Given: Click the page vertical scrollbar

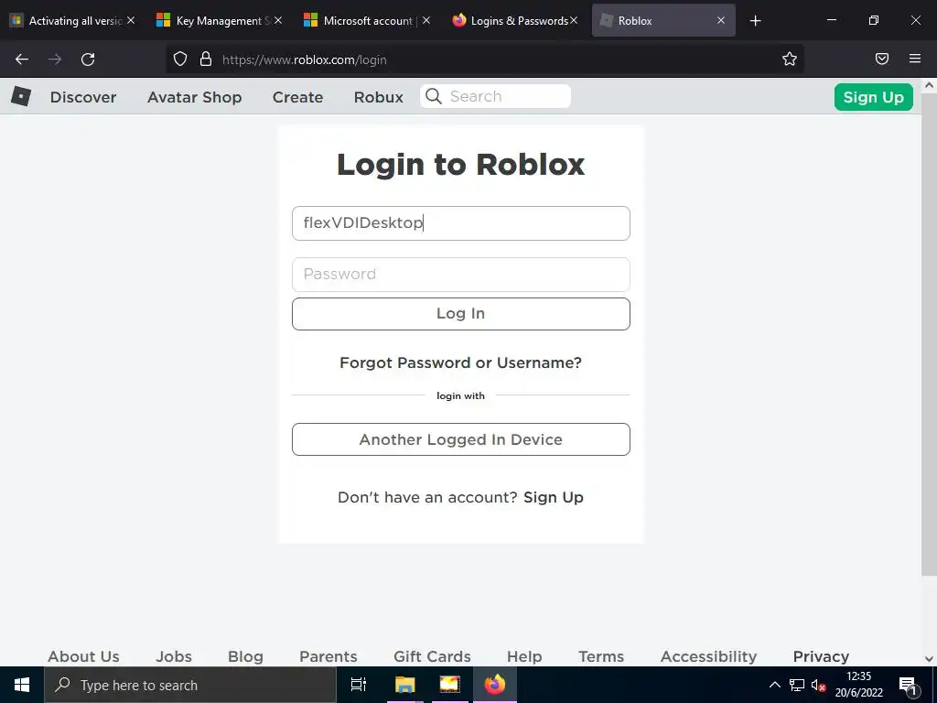Looking at the screenshot, I should coord(929,333).
